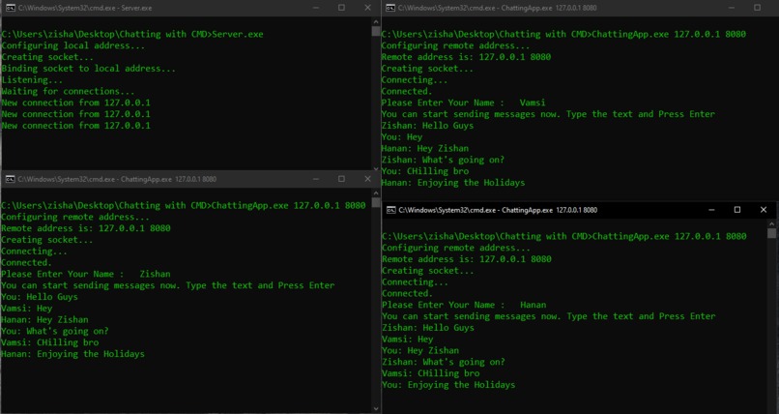The width and height of the screenshot is (779, 414).
Task: Click 'You: CHilling bro' in Vamsi's window
Action: (424, 171)
